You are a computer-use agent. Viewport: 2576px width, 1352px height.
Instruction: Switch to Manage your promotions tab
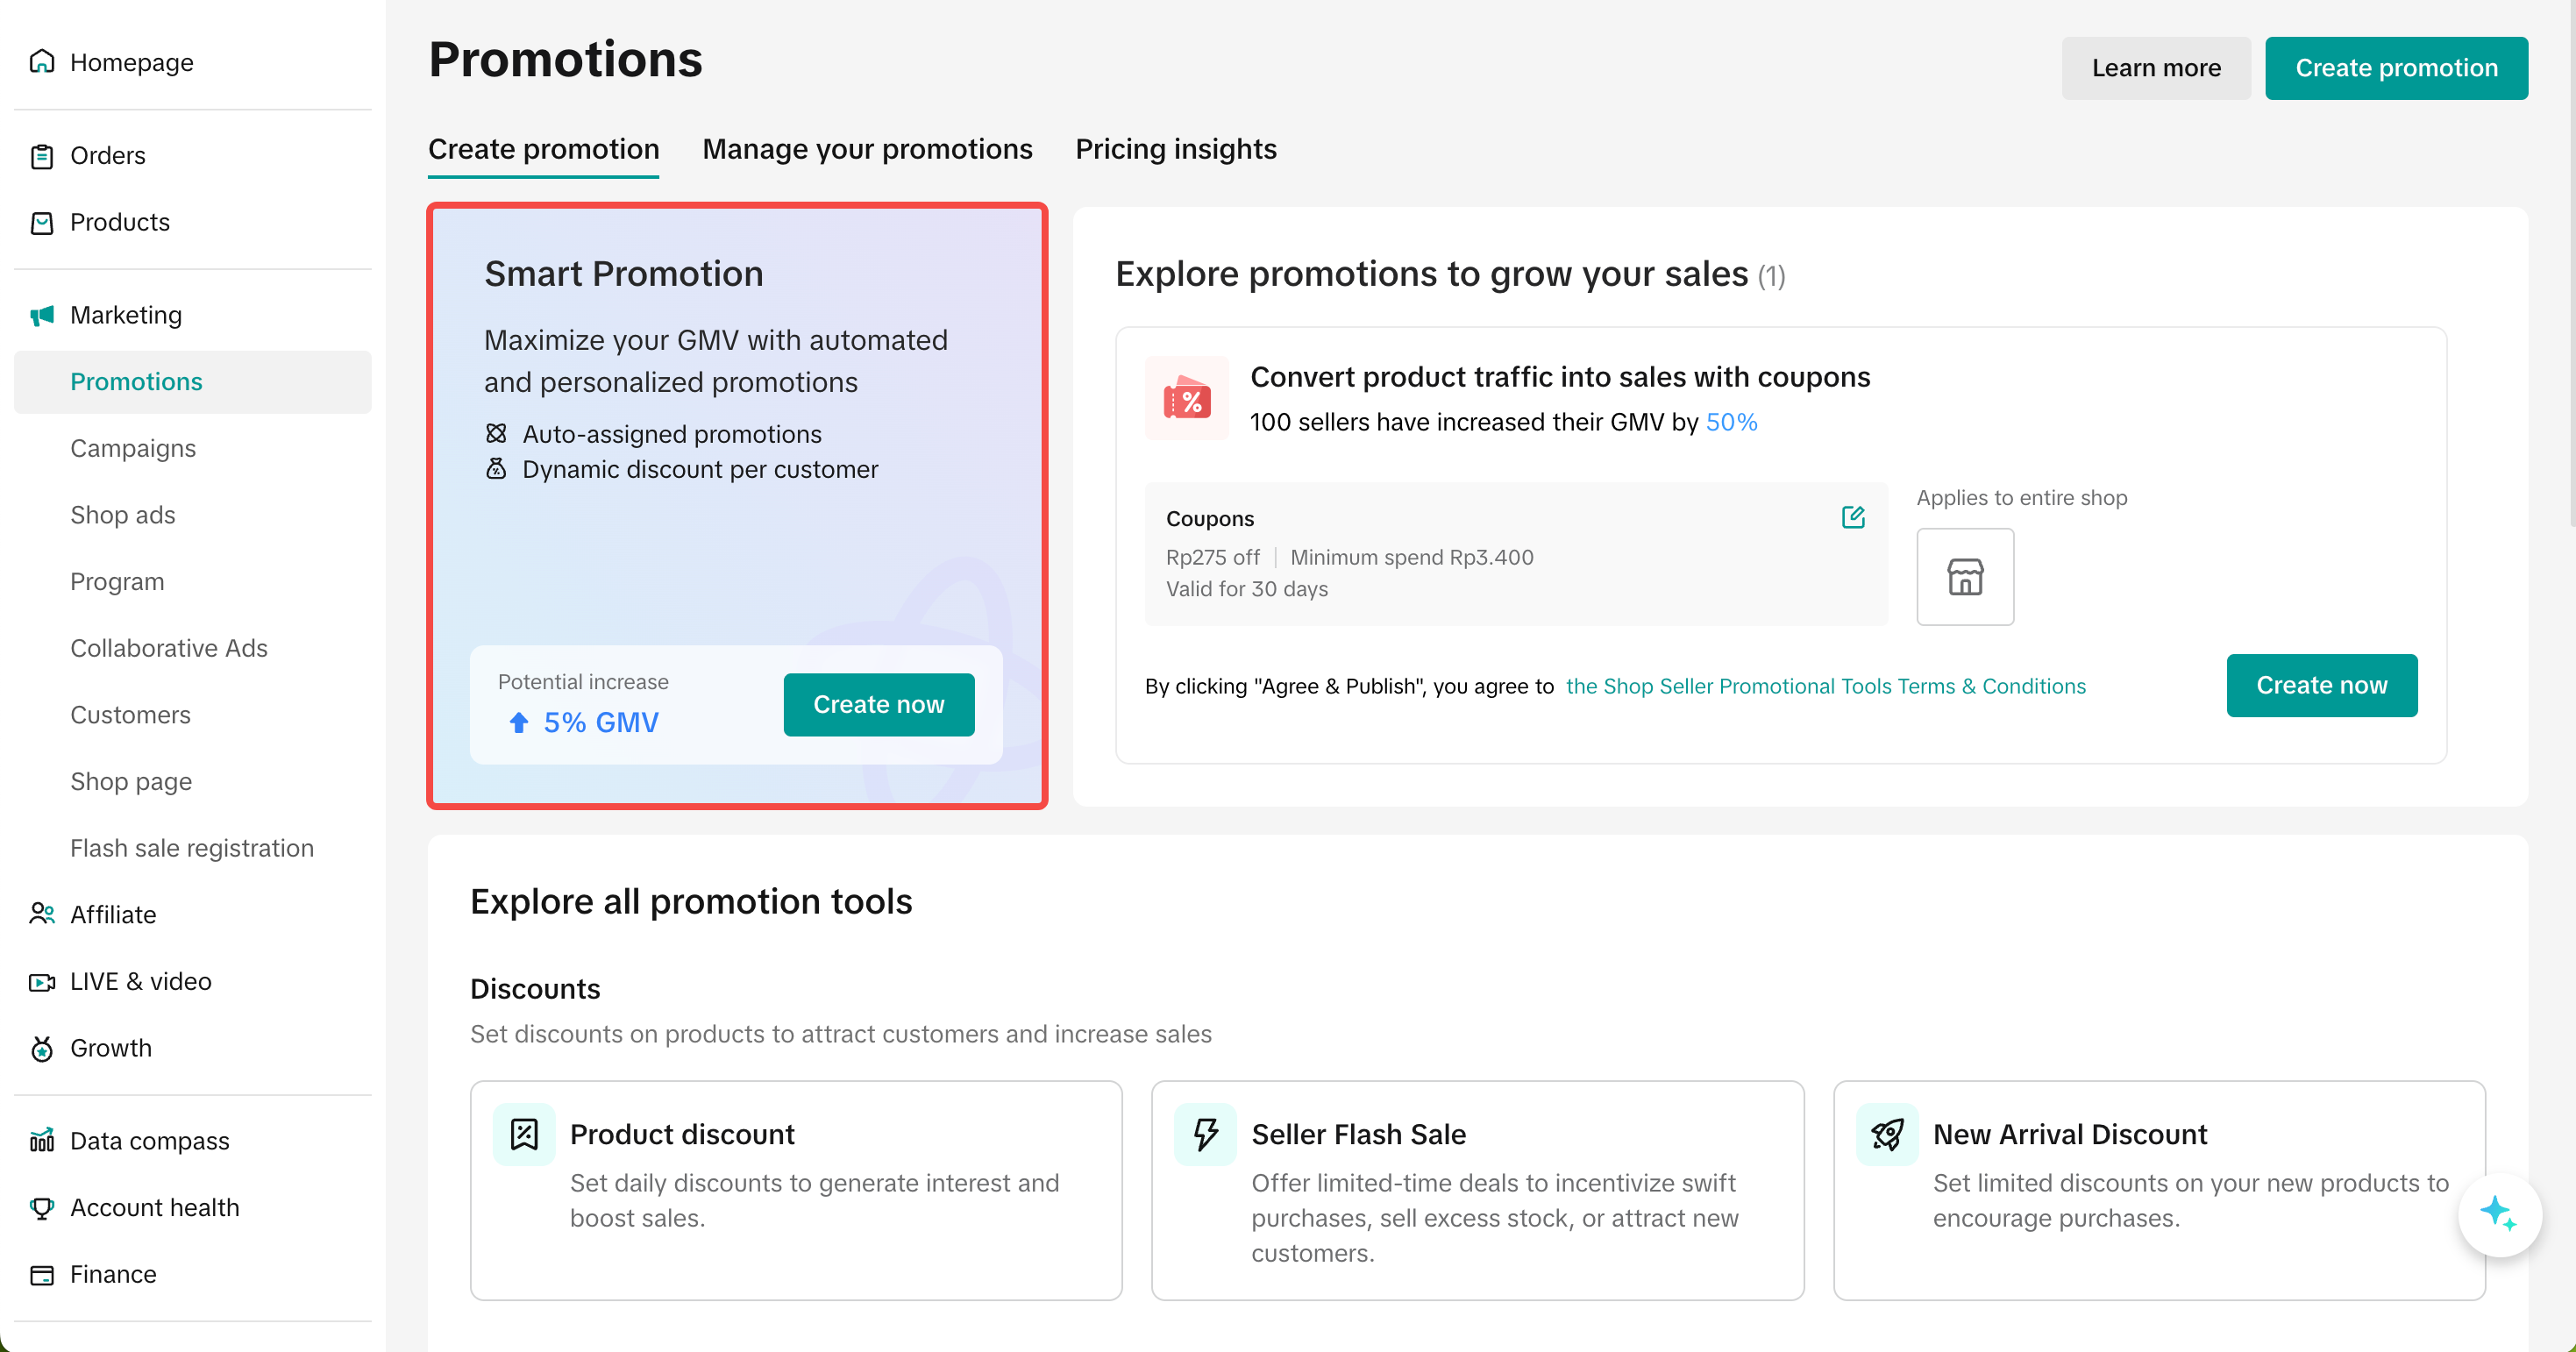867,149
